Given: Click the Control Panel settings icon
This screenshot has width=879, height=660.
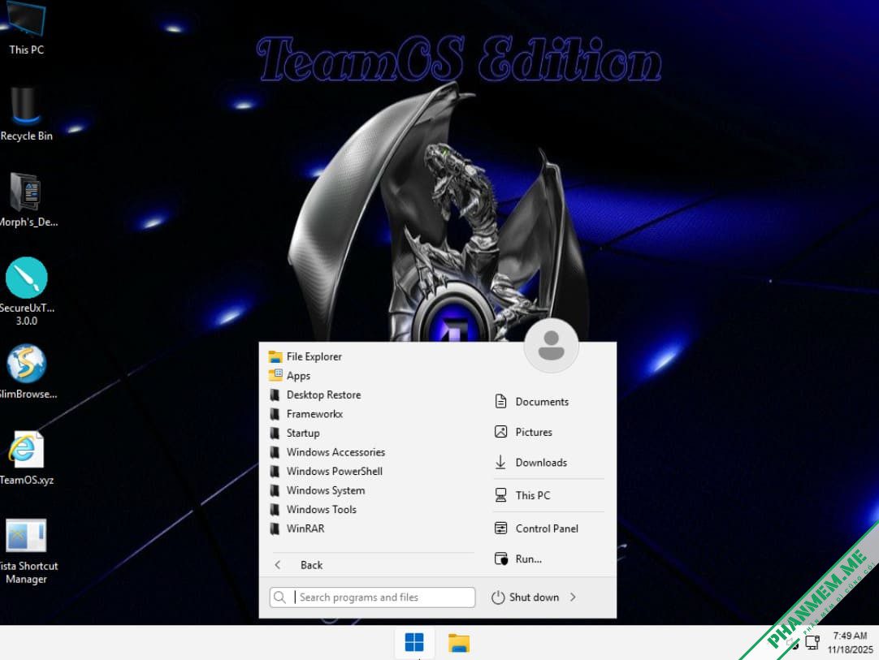Looking at the screenshot, I should pyautogui.click(x=500, y=528).
